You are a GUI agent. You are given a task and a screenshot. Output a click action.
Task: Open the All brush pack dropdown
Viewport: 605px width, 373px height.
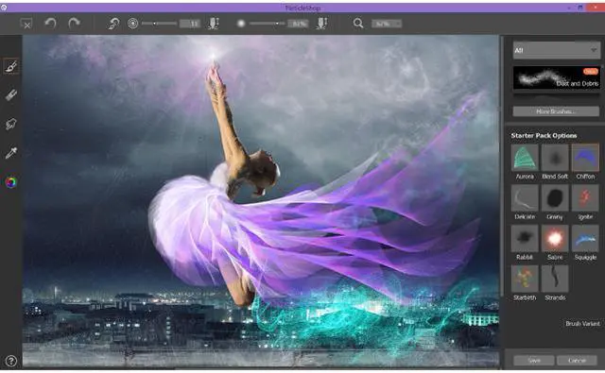(557, 50)
